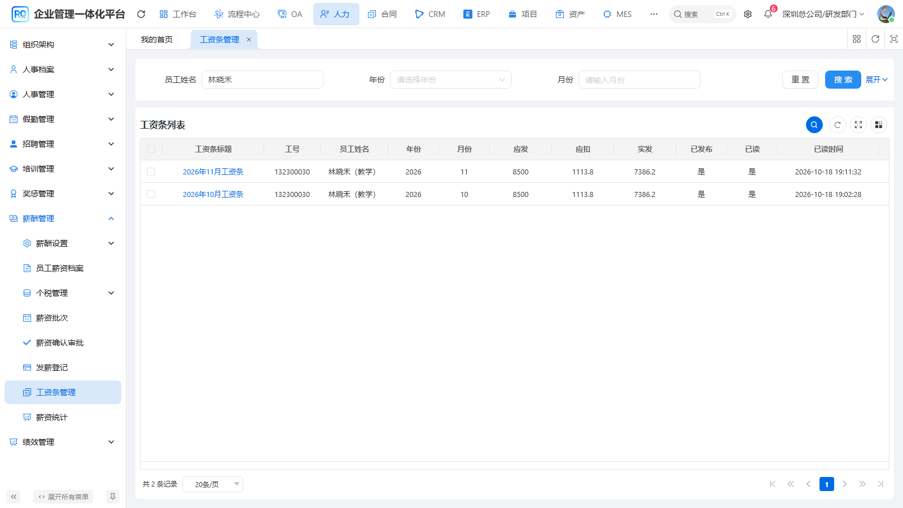Viewport: 903px width, 508px height.
Task: Click the refresh icon beside the platform title
Action: pos(141,14)
